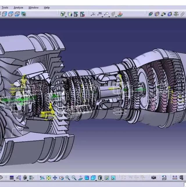Click the Create Multi-View window icon
This screenshot has width=186, height=187.
click(87, 178)
